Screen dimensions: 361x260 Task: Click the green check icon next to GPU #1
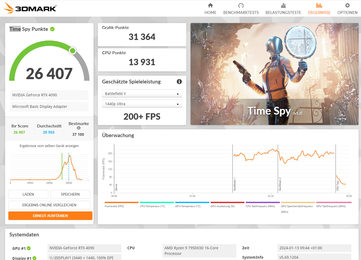pyautogui.click(x=29, y=248)
